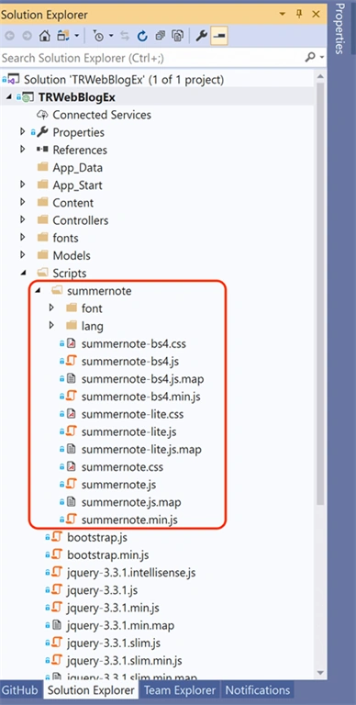
Task: Select the App_Data folder
Action: (x=77, y=168)
